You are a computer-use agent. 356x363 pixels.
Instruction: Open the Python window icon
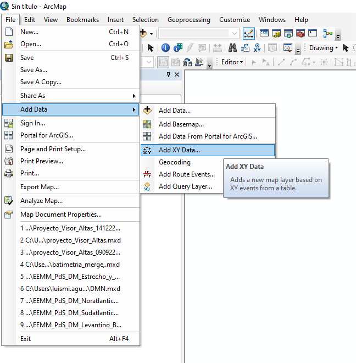[x=313, y=33]
